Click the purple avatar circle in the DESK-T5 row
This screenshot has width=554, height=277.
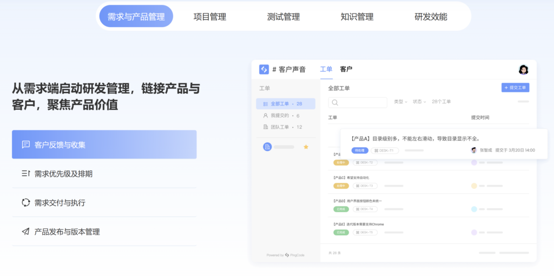474,233
